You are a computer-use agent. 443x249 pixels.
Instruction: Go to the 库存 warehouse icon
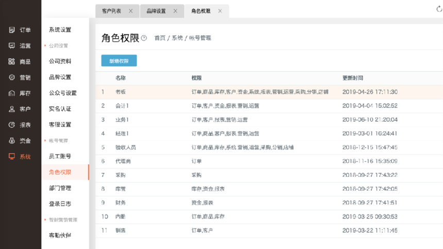click(11, 93)
